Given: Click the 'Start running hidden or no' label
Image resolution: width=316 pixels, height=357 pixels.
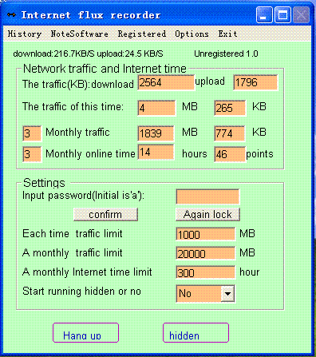Looking at the screenshot, I should (81, 292).
